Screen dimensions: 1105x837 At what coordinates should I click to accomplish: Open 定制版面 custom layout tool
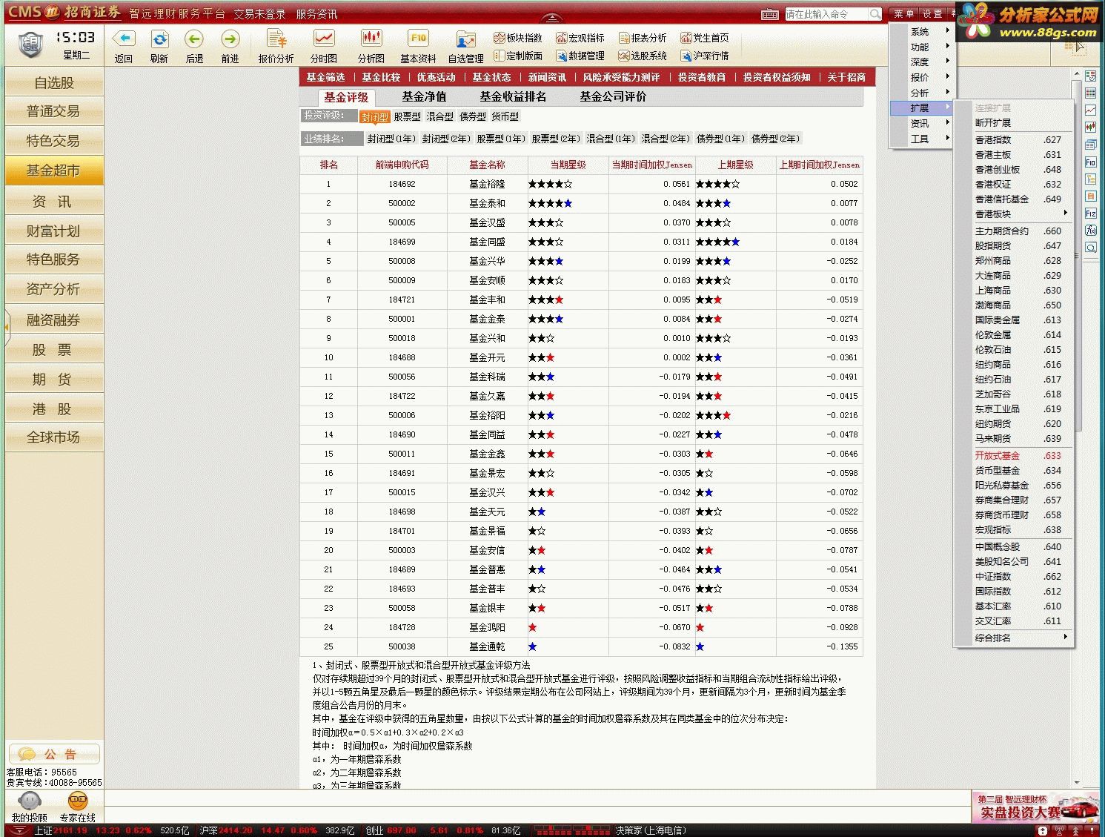[x=518, y=56]
